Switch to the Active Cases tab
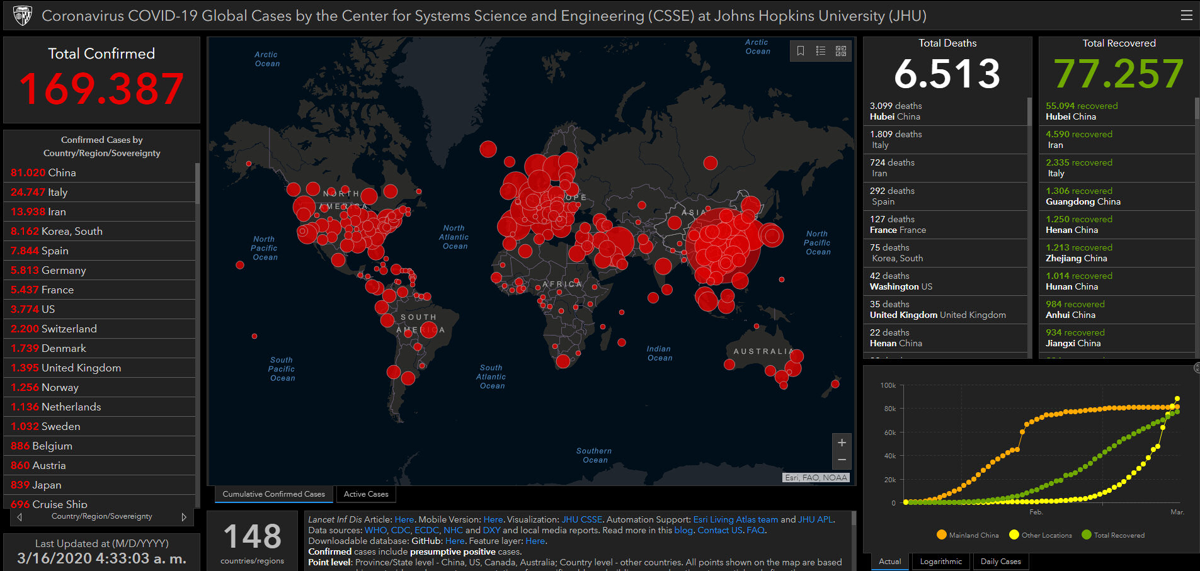This screenshot has width=1200, height=571. click(x=366, y=494)
